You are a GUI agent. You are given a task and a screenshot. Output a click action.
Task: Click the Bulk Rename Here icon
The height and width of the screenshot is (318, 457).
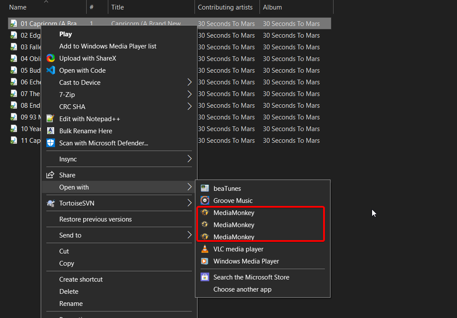coord(51,131)
